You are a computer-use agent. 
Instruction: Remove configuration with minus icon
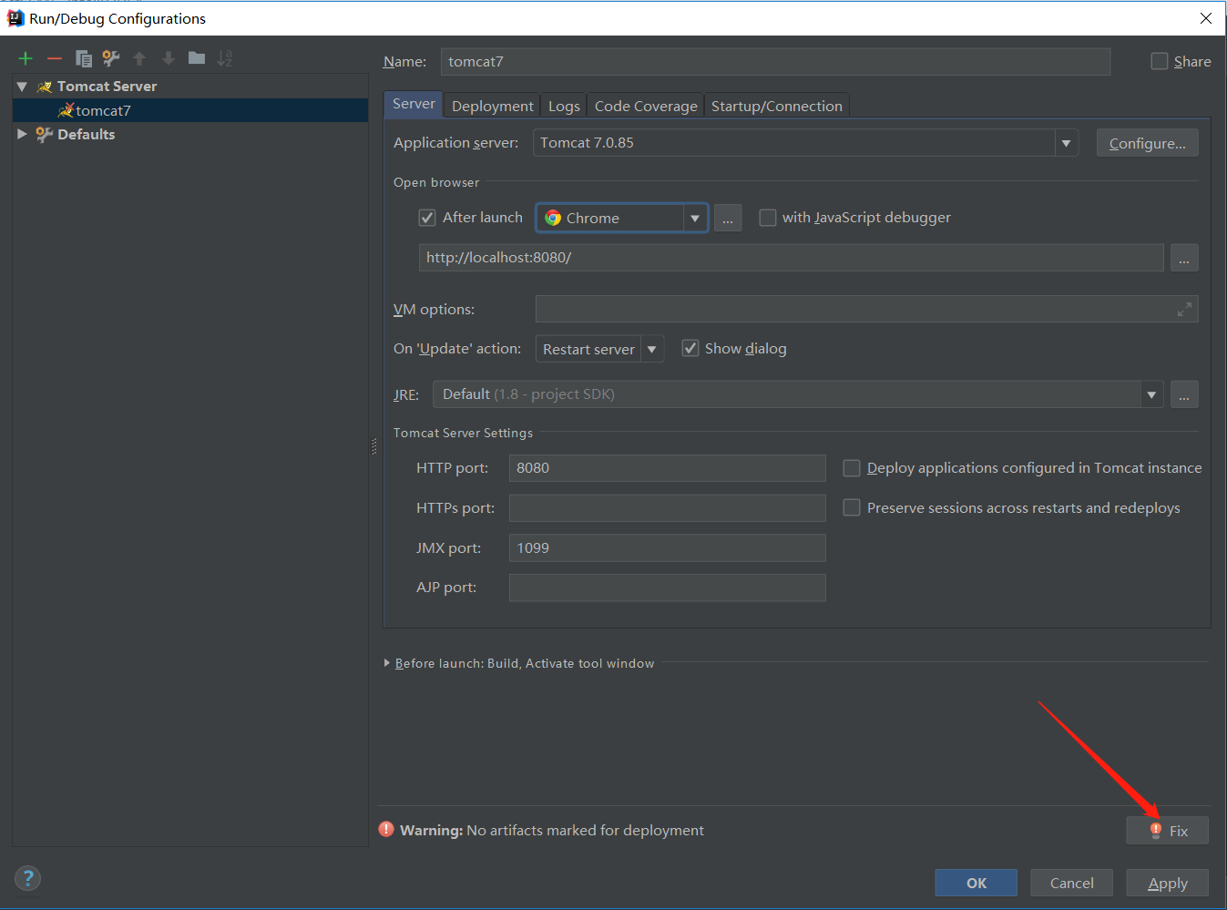55,58
